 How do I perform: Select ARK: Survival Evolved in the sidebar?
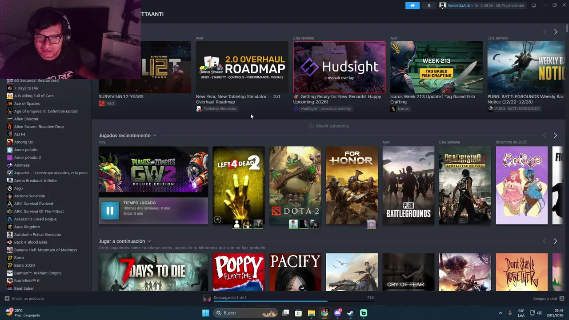[33, 204]
